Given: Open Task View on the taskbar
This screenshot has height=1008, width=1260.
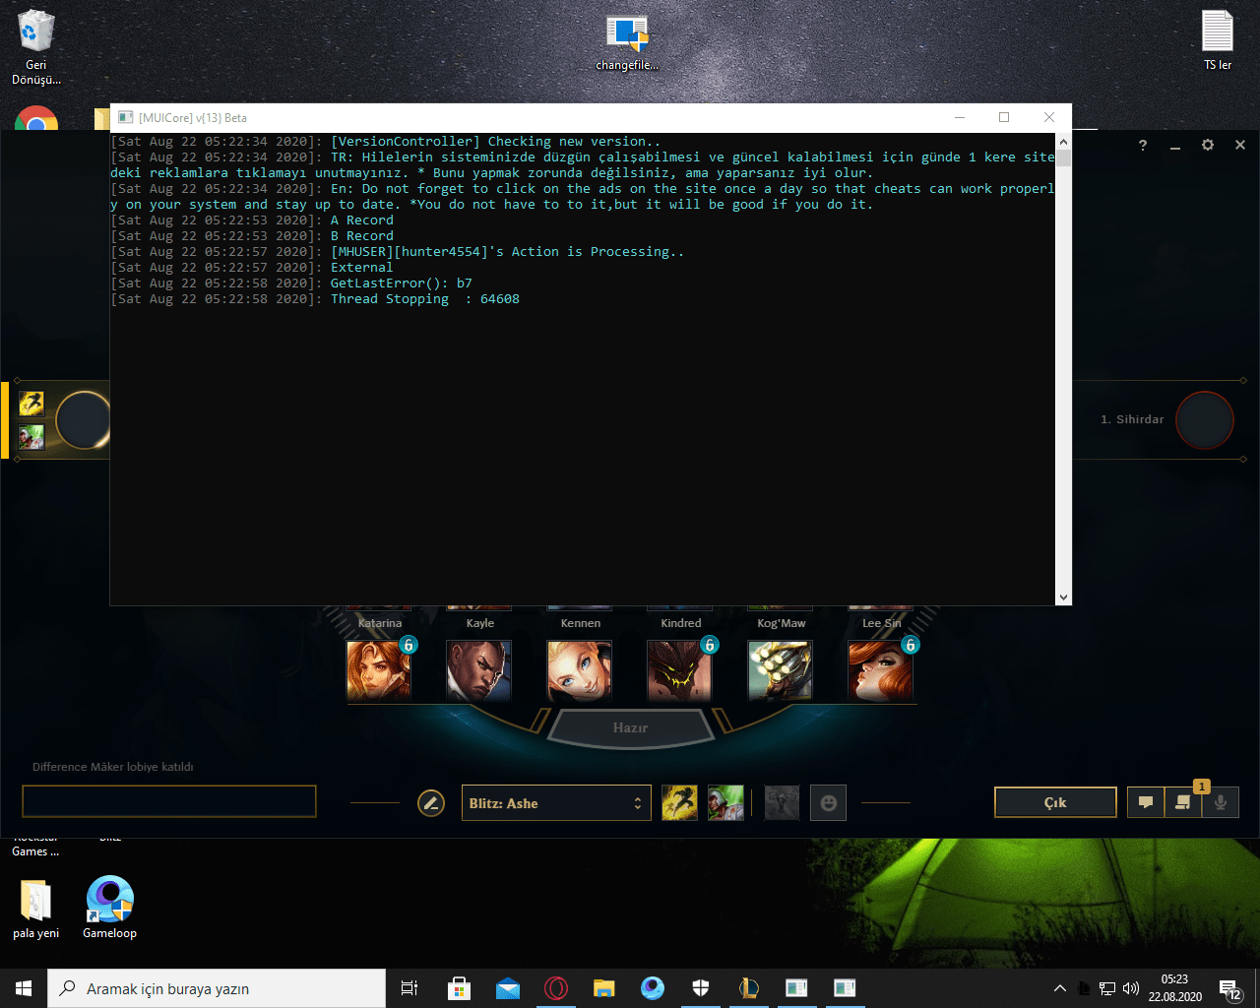Looking at the screenshot, I should [x=409, y=988].
